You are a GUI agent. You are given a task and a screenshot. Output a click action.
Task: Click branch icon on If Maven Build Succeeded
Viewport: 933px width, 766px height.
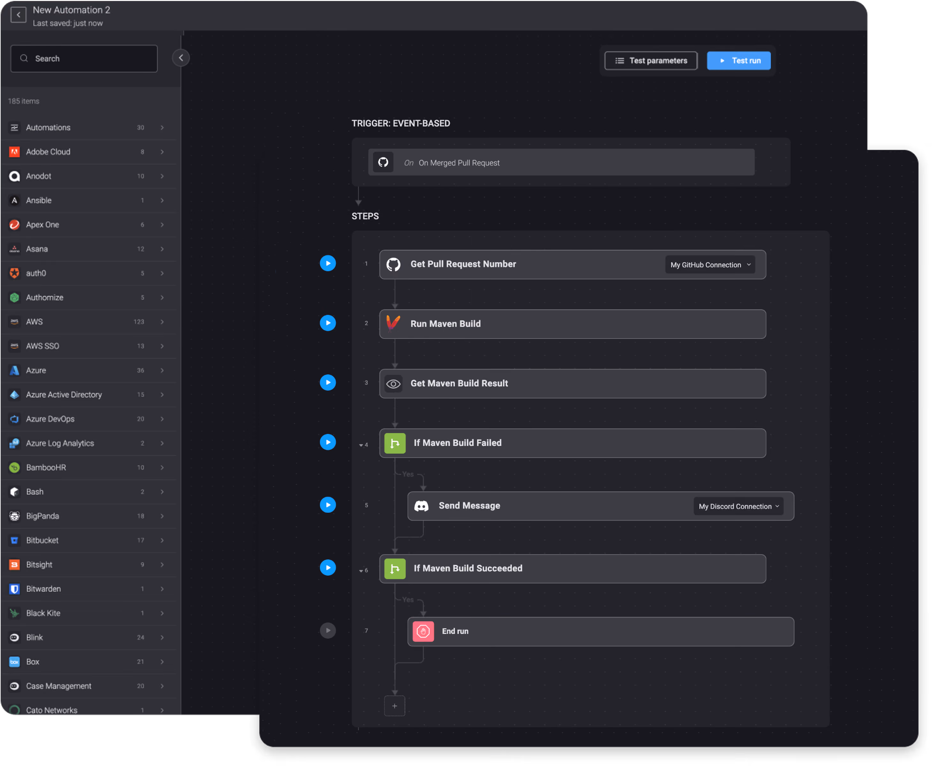tap(395, 569)
